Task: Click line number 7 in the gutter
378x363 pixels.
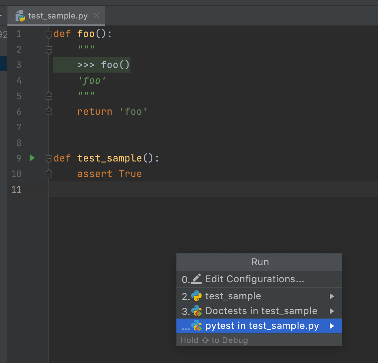Action: 19,127
